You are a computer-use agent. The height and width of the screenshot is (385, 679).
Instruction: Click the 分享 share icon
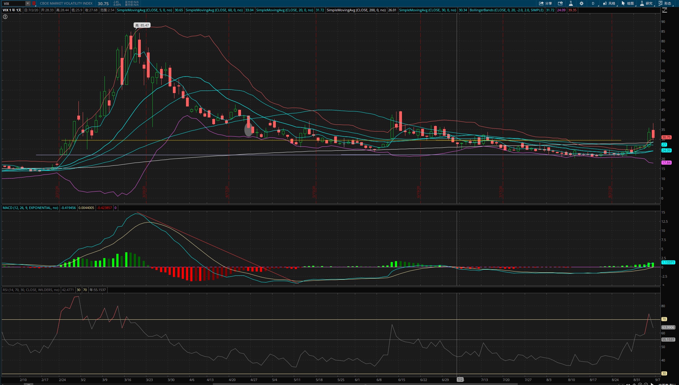tap(545, 3)
